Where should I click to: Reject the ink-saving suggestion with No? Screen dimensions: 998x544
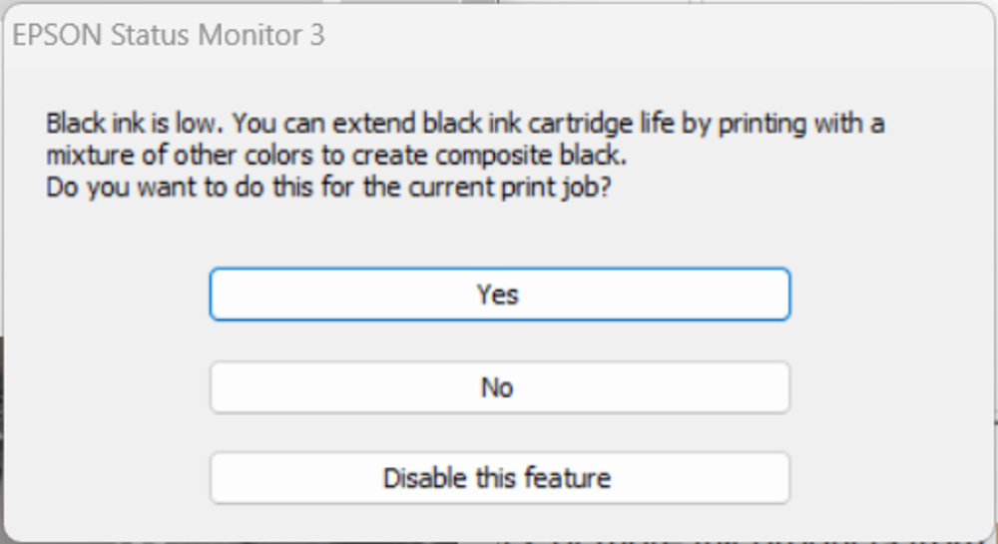[499, 387]
